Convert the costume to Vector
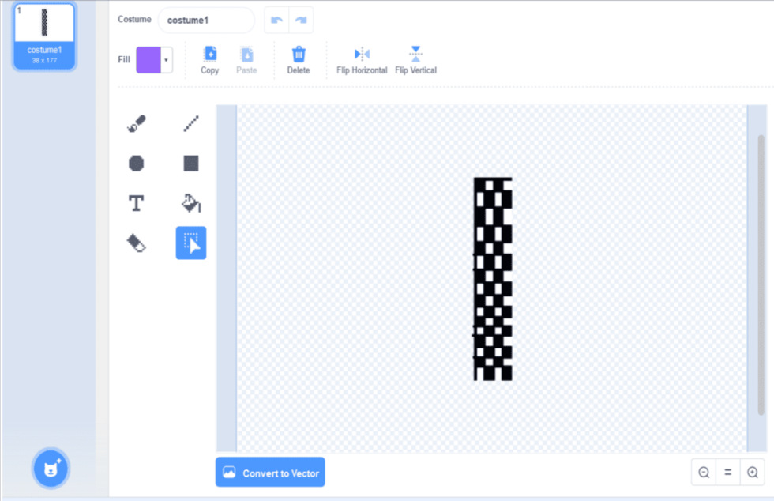Screen dimensions: 774x501 270,472
